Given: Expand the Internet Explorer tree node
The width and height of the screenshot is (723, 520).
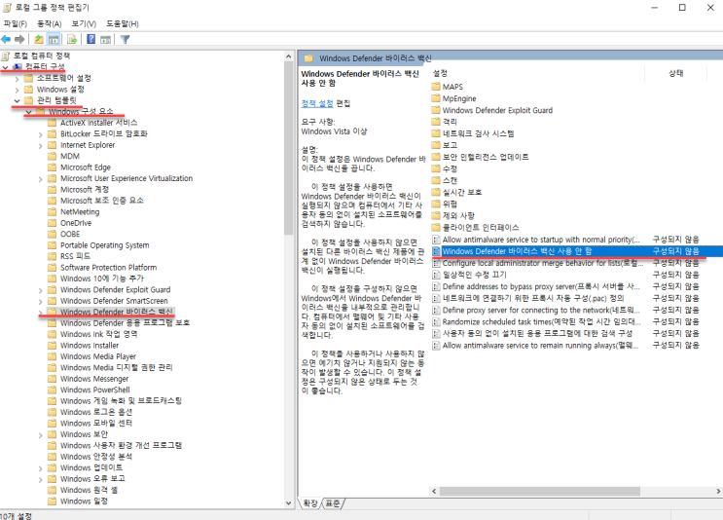Looking at the screenshot, I should 41,145.
